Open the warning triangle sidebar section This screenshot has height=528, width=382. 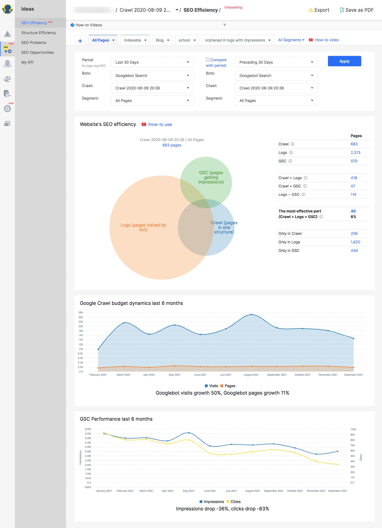click(x=7, y=34)
